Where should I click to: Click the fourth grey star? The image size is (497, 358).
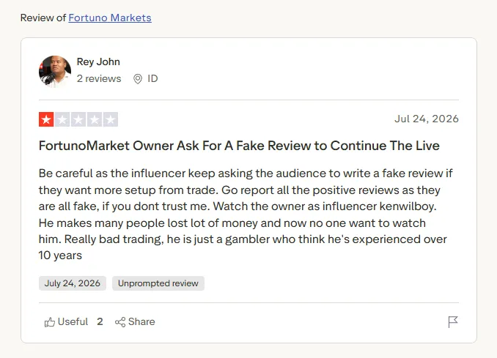(x=95, y=119)
